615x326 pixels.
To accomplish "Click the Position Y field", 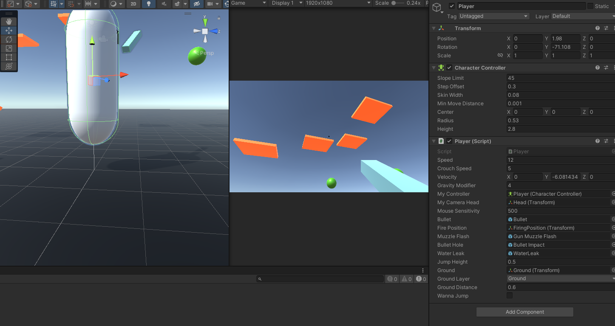I will point(565,39).
